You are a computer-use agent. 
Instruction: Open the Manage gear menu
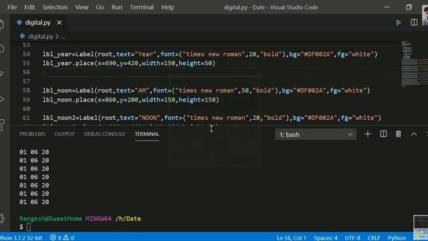coord(2,218)
